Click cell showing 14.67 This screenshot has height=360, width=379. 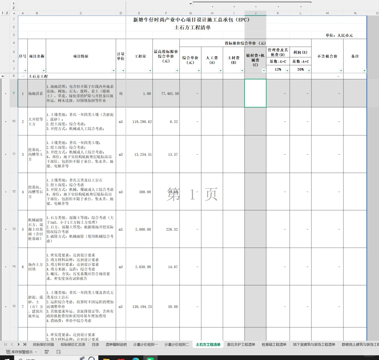(166, 267)
